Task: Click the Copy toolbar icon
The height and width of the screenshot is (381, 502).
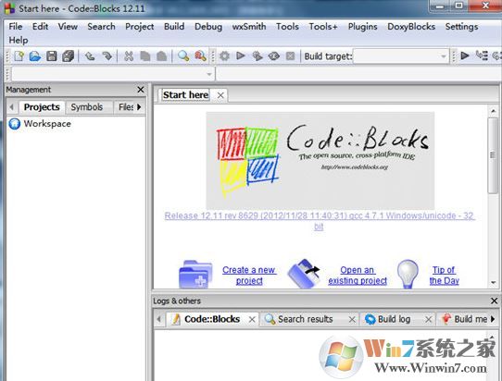Action: click(145, 56)
